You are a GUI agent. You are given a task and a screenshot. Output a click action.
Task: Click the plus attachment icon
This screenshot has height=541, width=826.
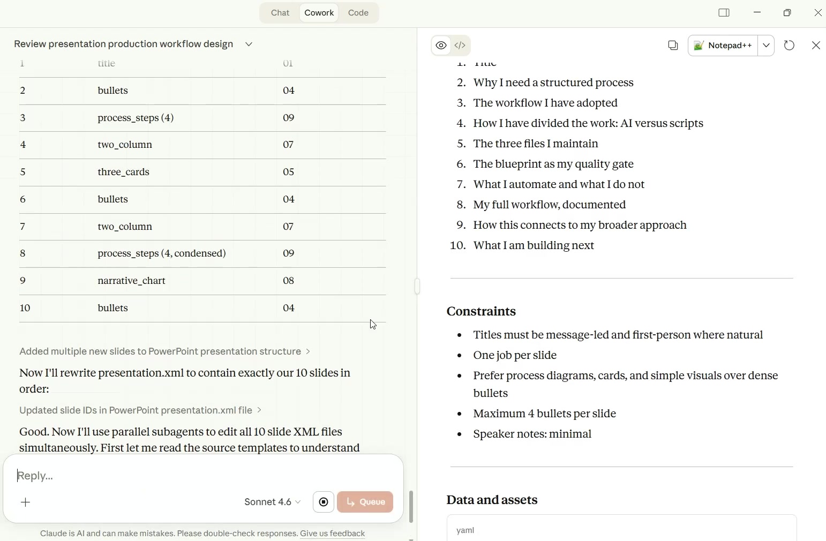point(26,502)
